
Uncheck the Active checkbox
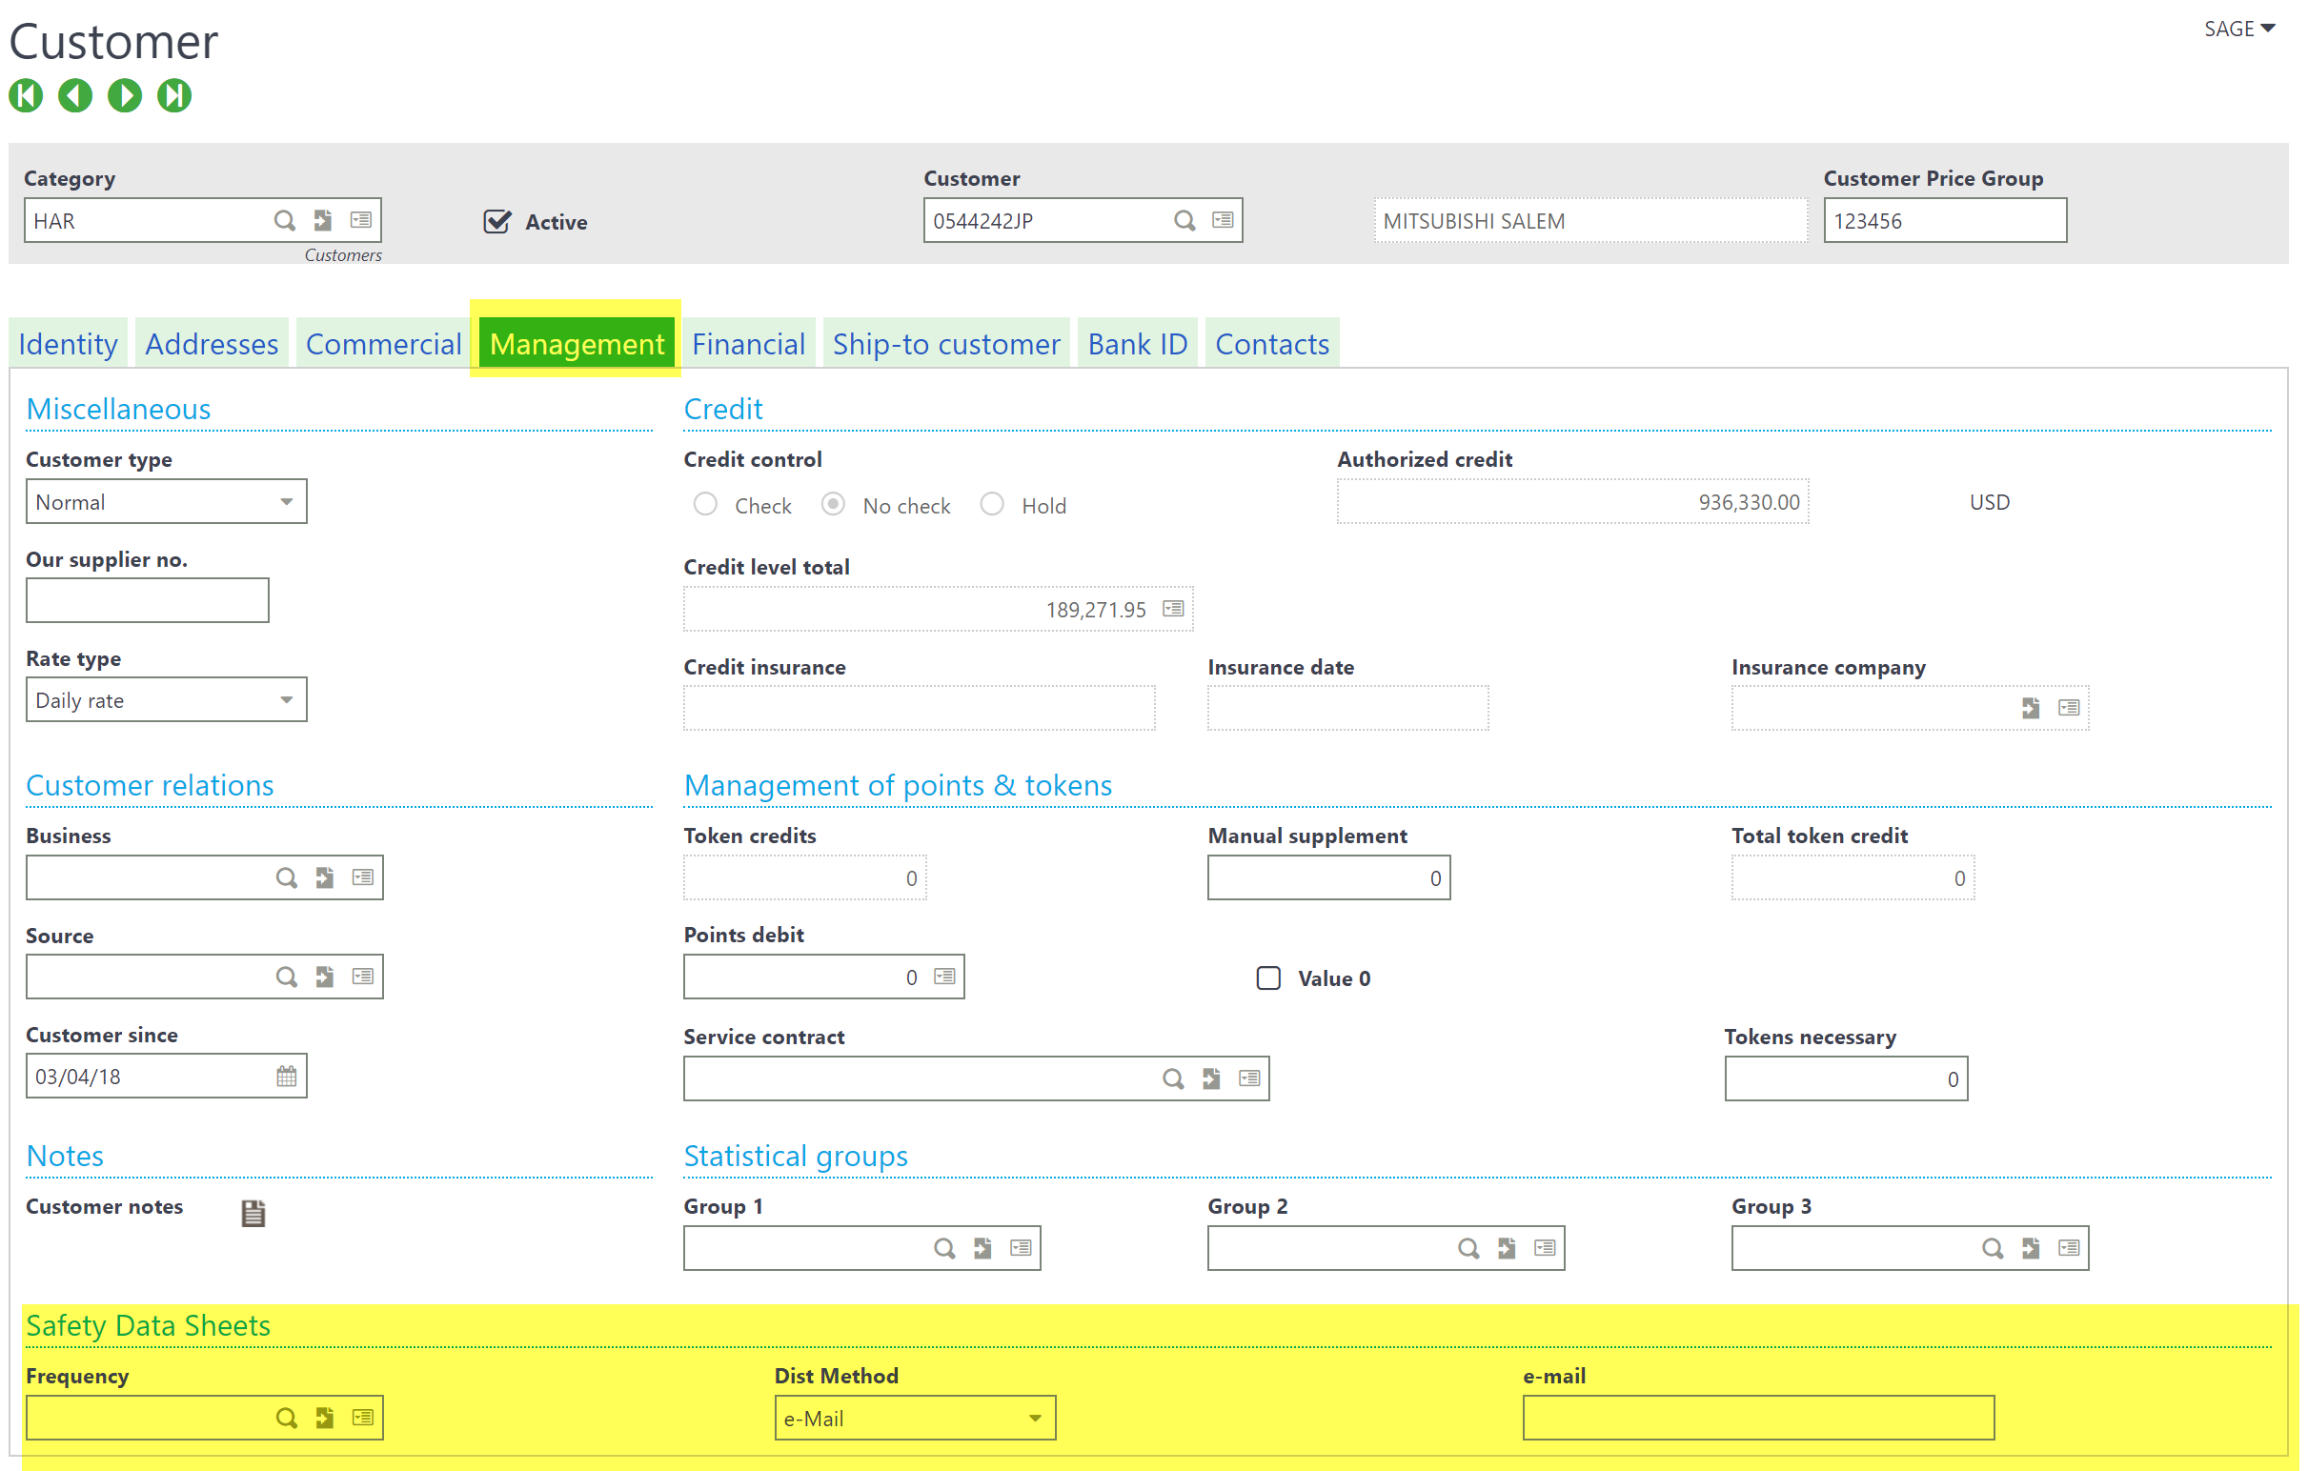(x=497, y=221)
